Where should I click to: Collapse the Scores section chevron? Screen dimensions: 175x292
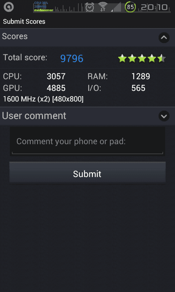164,38
